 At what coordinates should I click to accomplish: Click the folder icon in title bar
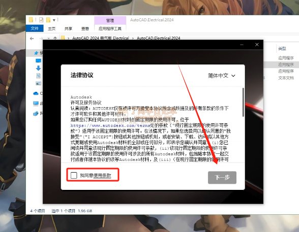(x=31, y=20)
